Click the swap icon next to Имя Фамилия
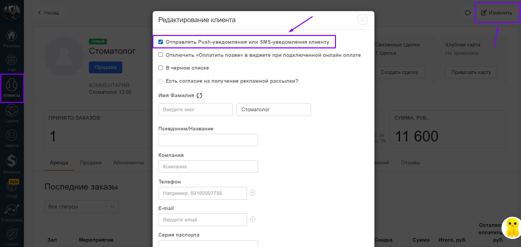Image resolution: width=521 pixels, height=247 pixels. [x=200, y=95]
